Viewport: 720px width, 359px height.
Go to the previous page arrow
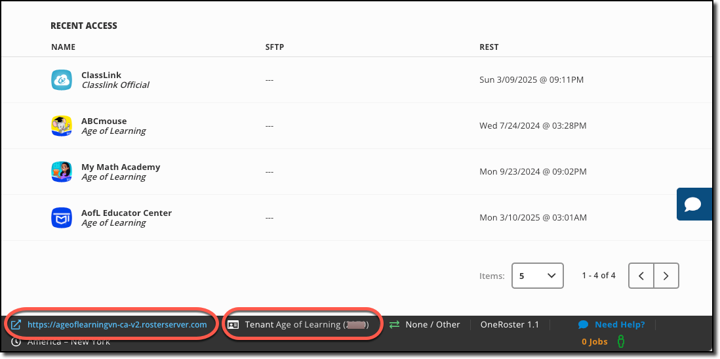[641, 276]
